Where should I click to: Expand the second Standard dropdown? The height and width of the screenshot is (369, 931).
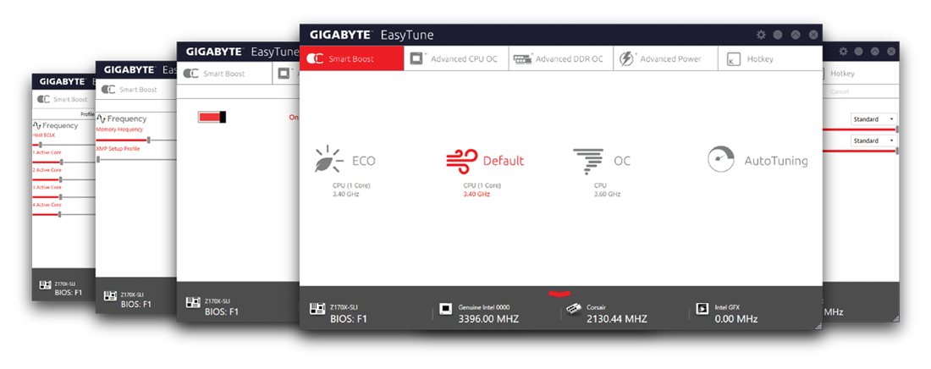873,140
